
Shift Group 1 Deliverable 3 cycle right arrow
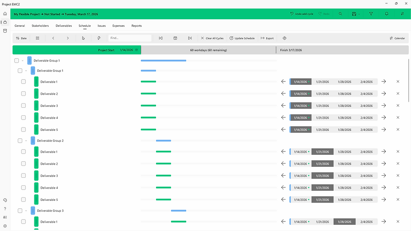pyautogui.click(x=384, y=106)
